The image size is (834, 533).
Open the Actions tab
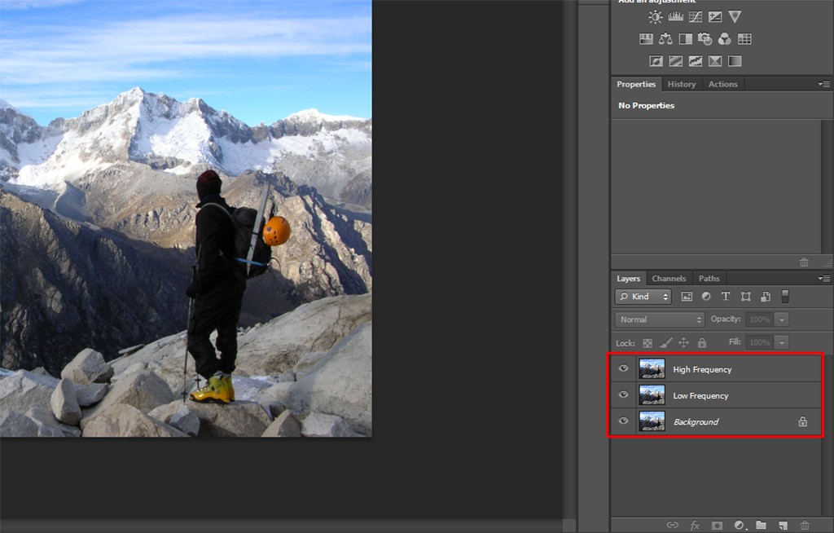(x=723, y=84)
